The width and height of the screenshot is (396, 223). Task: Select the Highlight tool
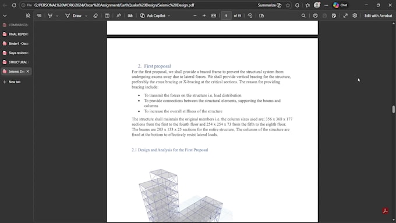(50, 16)
